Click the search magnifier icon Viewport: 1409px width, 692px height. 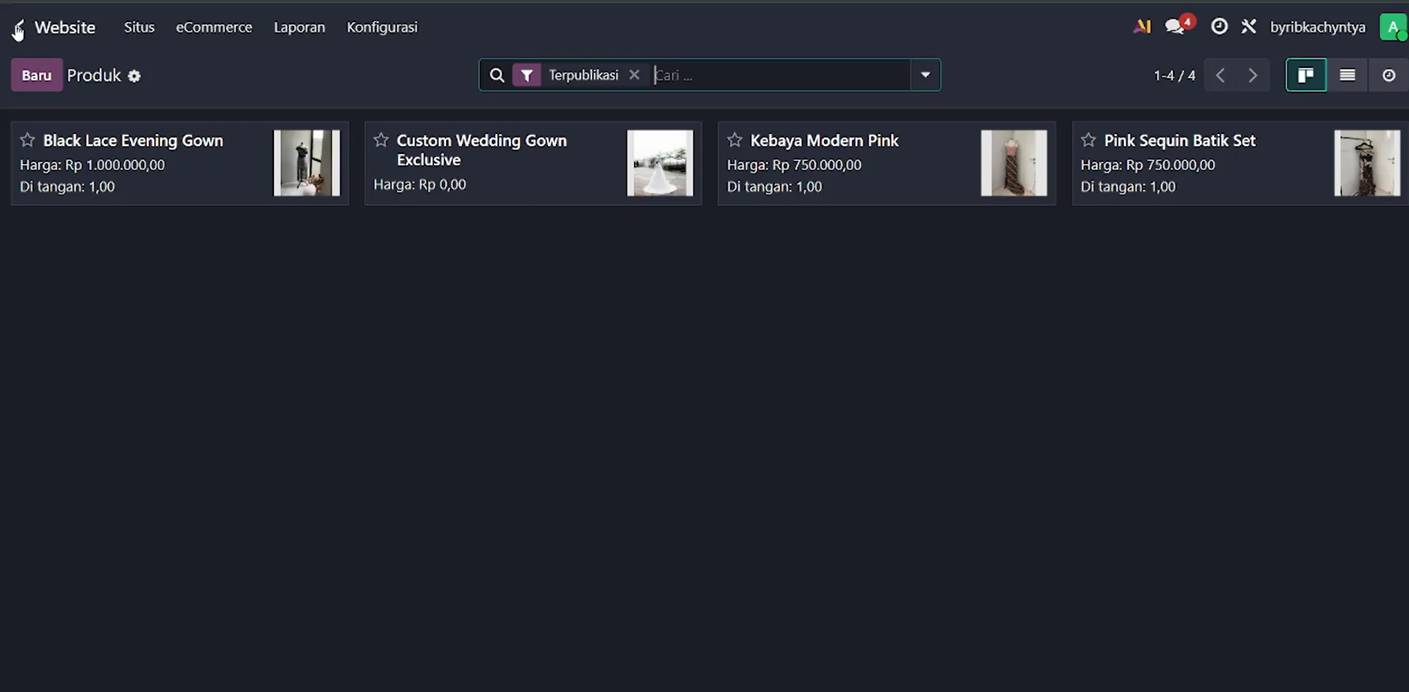tap(497, 75)
